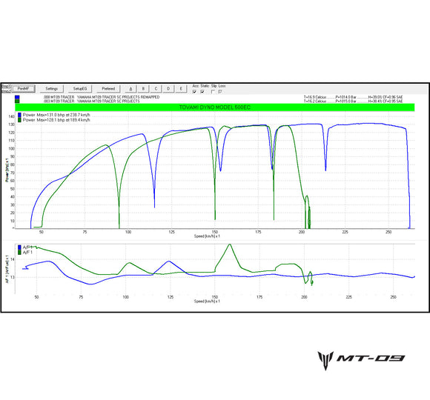Click 'Power Max=128.1 bhp' legend text

tap(56, 120)
